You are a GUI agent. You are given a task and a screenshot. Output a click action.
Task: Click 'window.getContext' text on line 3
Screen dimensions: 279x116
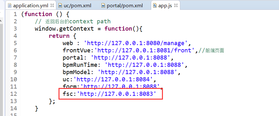coord(64,29)
